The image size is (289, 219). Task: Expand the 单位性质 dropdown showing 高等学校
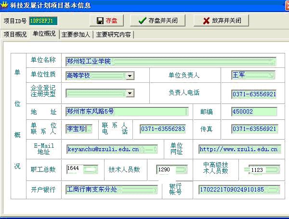coord(129,76)
